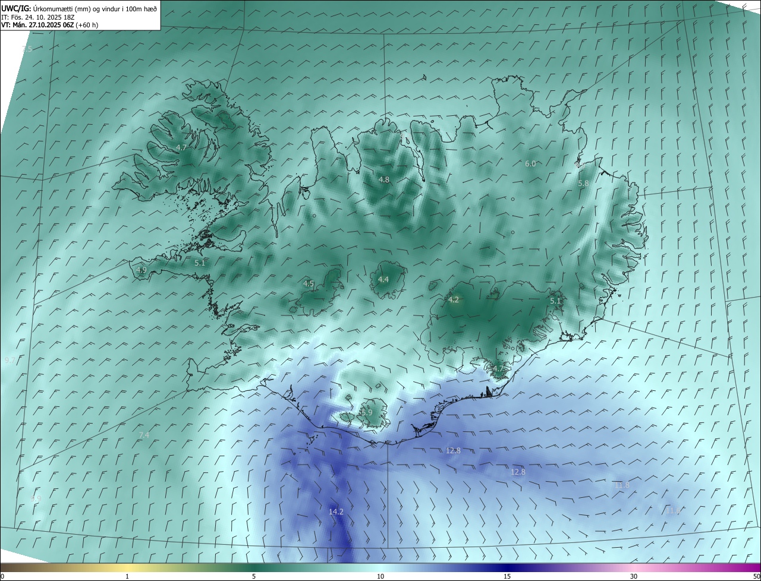Click the '11.6' value over the southeast sea

[674, 511]
